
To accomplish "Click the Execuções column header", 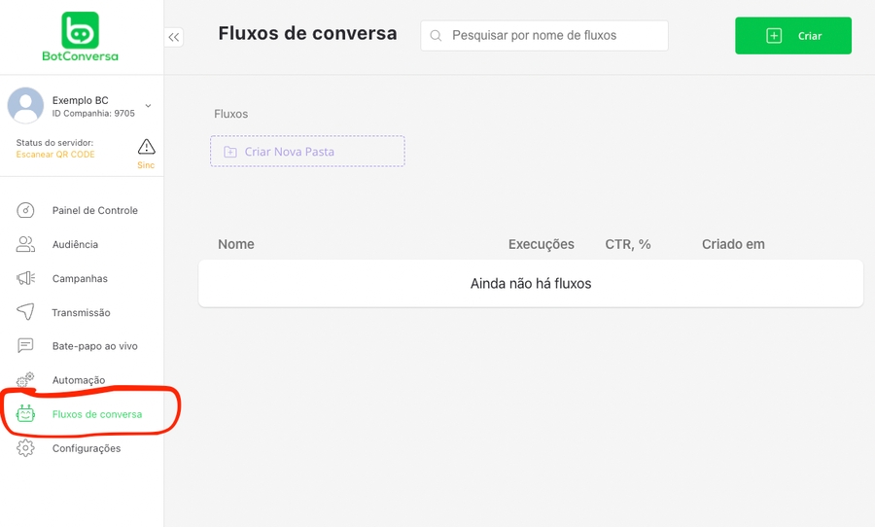I will click(x=542, y=244).
